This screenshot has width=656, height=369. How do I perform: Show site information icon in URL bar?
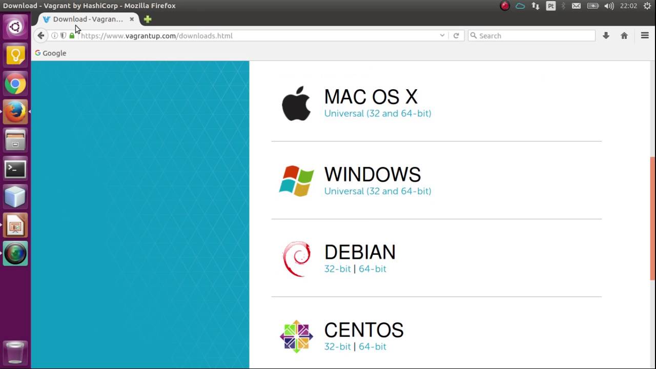tap(54, 36)
